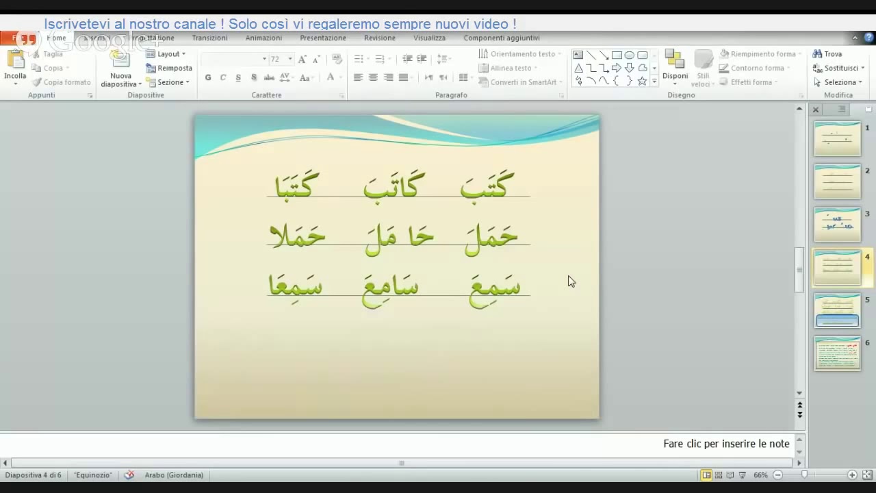The width and height of the screenshot is (876, 493).
Task: Click zoom slider handle
Action: [804, 475]
